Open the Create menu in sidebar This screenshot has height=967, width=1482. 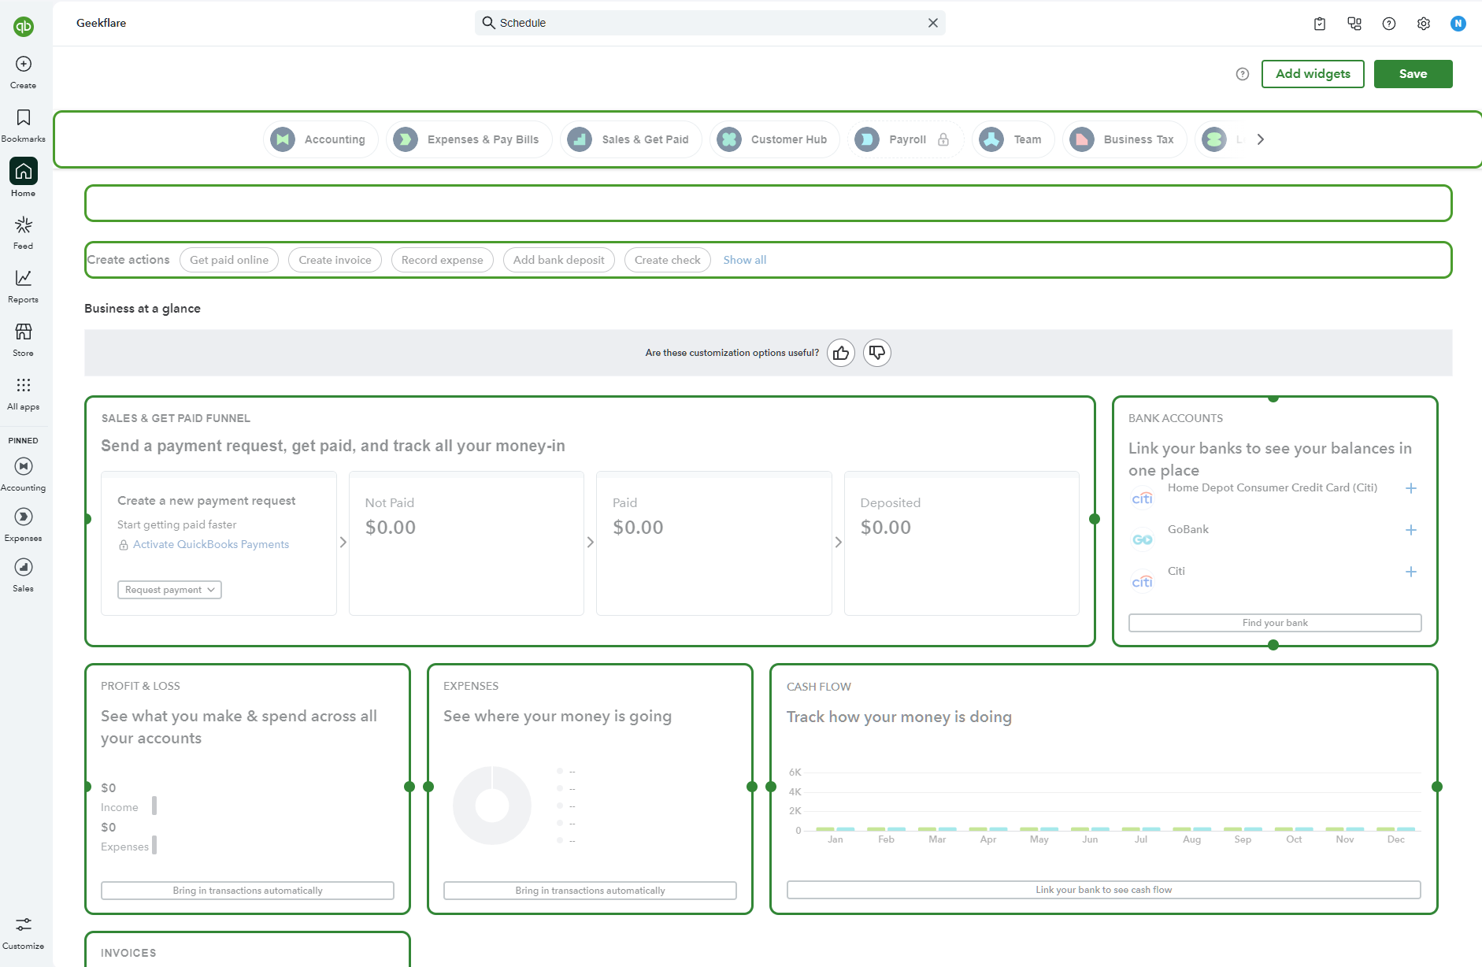point(24,72)
